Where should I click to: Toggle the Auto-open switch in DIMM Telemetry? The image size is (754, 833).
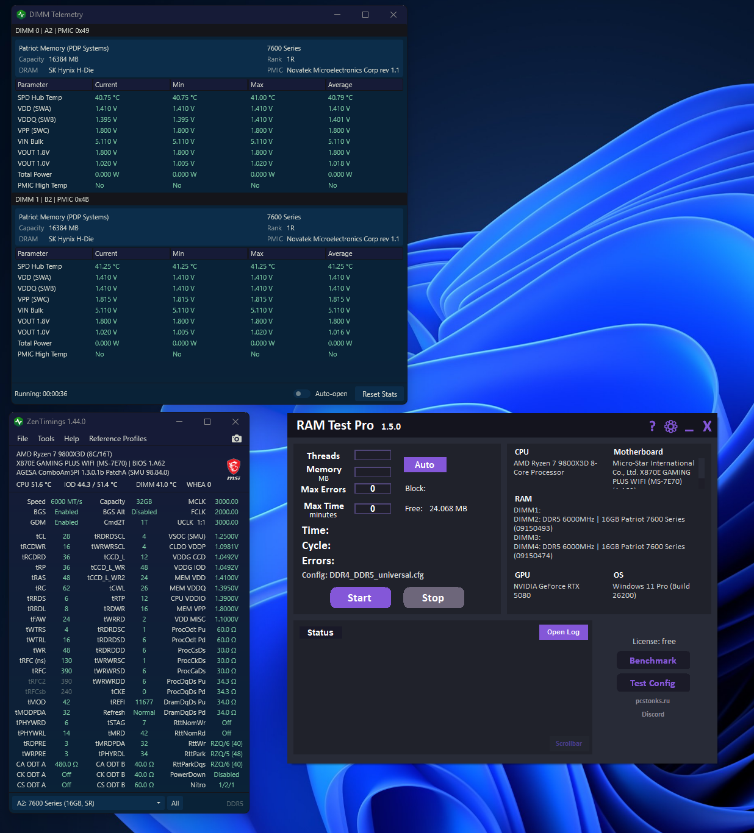coord(301,394)
